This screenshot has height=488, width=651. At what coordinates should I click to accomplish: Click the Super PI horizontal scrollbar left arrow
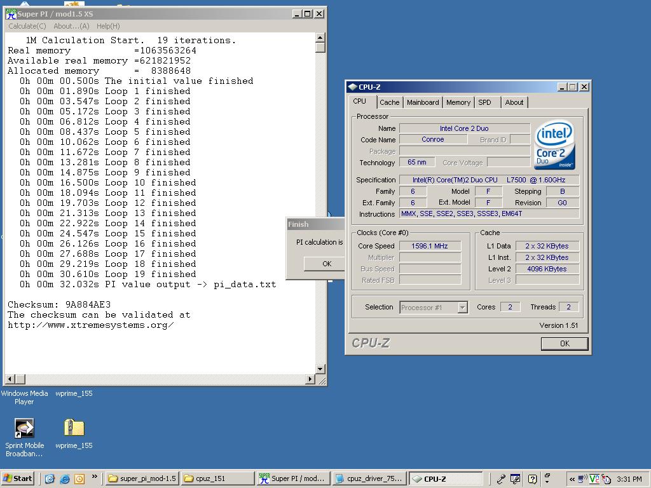coord(10,379)
